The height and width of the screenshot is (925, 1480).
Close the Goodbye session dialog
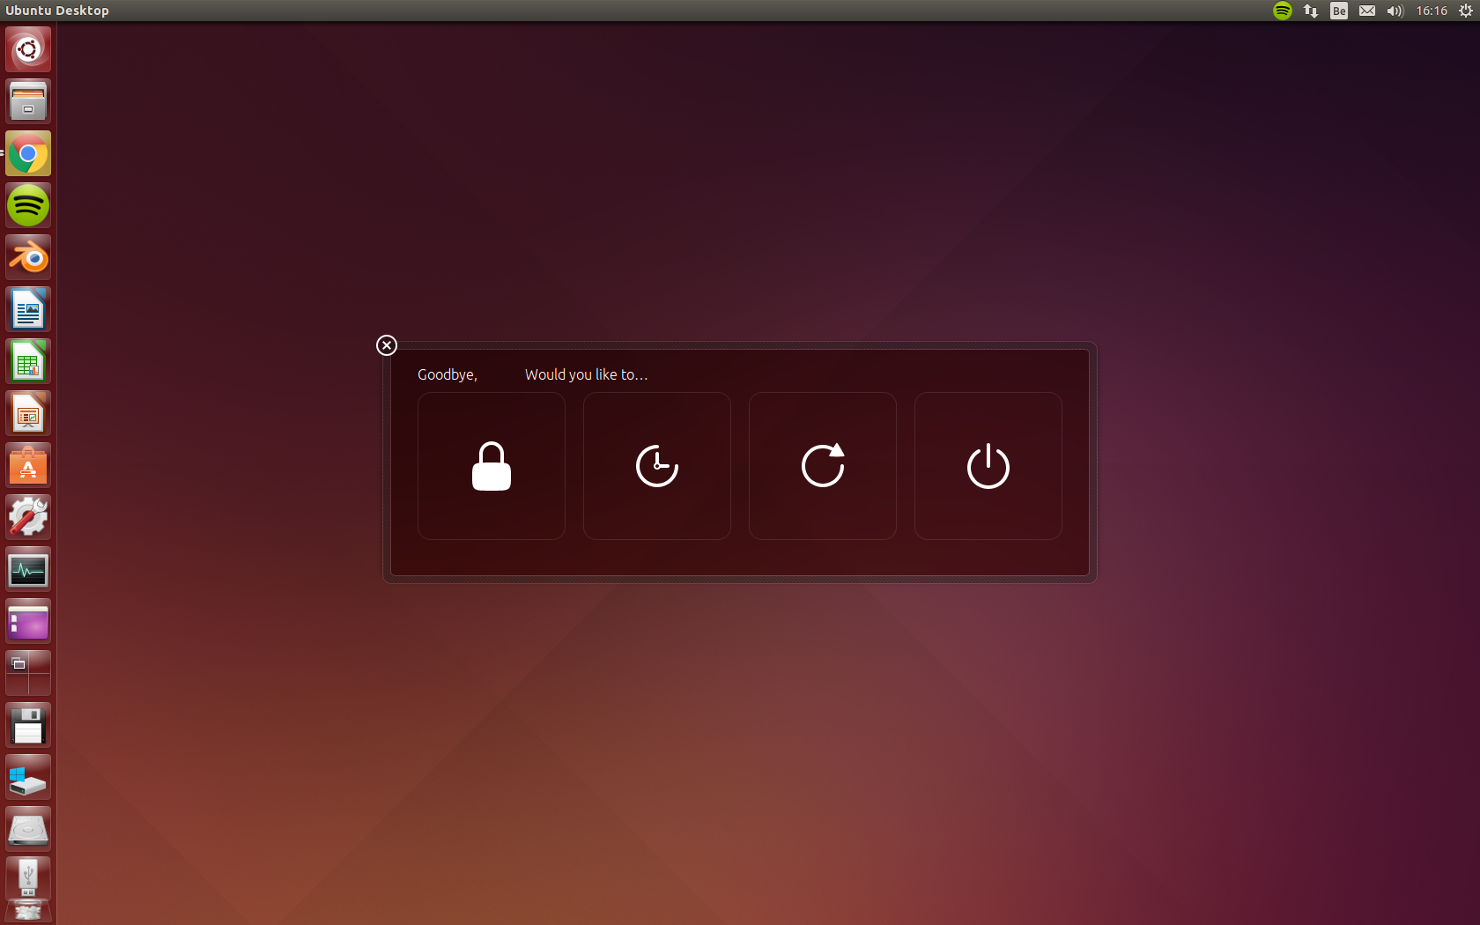pyautogui.click(x=387, y=345)
